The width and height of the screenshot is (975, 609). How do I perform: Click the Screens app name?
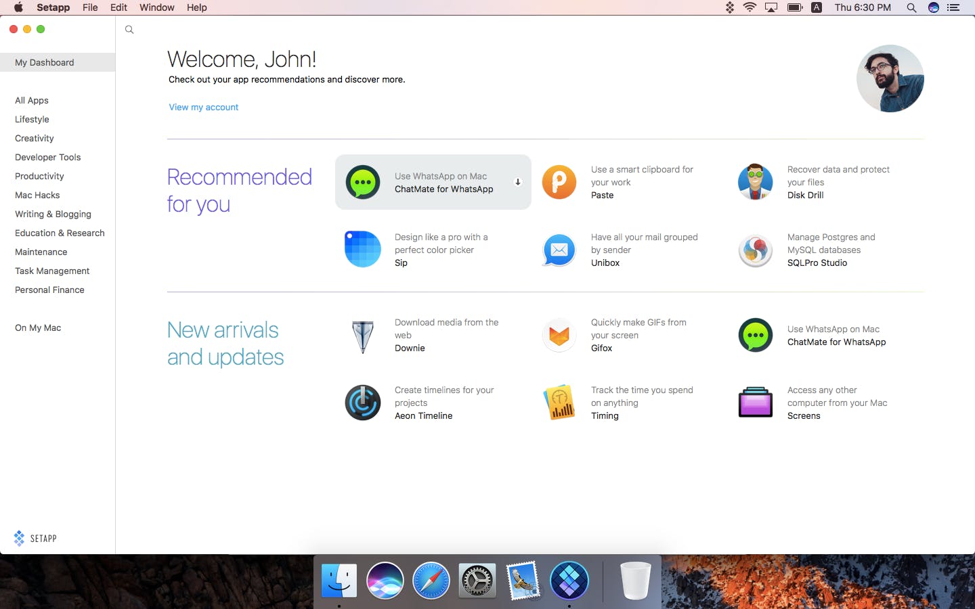coord(804,415)
